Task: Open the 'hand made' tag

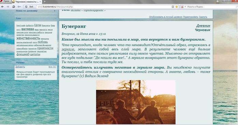Action: point(21,26)
